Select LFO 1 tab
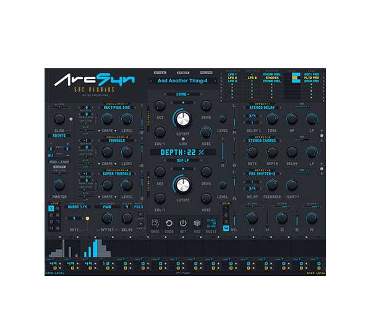This screenshot has width=371, height=336. click(x=51, y=209)
